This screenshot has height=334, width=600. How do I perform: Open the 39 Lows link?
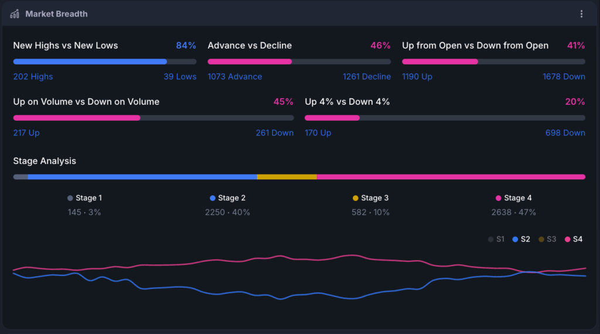click(x=180, y=77)
